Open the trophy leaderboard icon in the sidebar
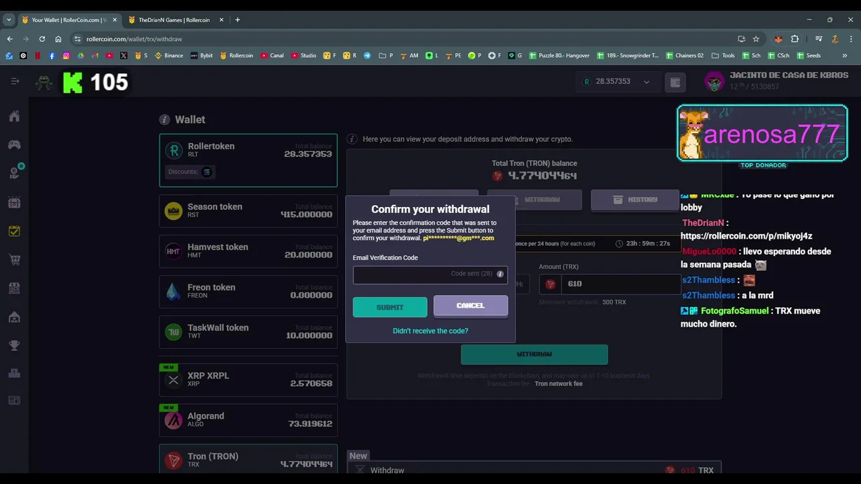This screenshot has width=861, height=484. point(14,346)
